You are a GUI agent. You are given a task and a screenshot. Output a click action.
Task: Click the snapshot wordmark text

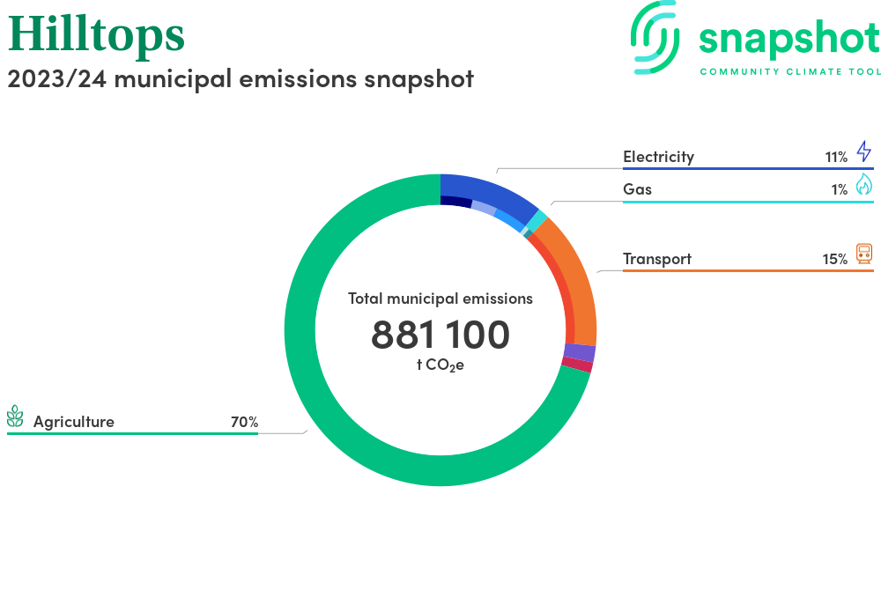788,40
